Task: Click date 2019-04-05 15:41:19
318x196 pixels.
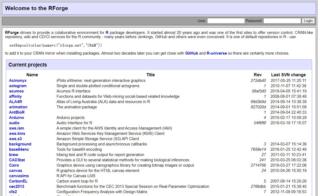Action: coord(288,91)
